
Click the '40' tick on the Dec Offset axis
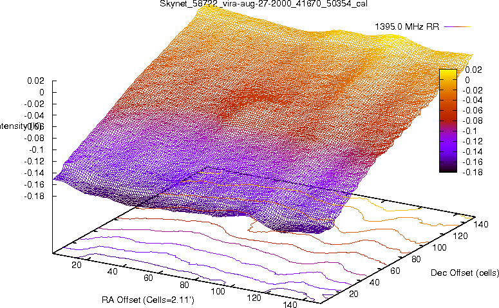(x=374, y=282)
